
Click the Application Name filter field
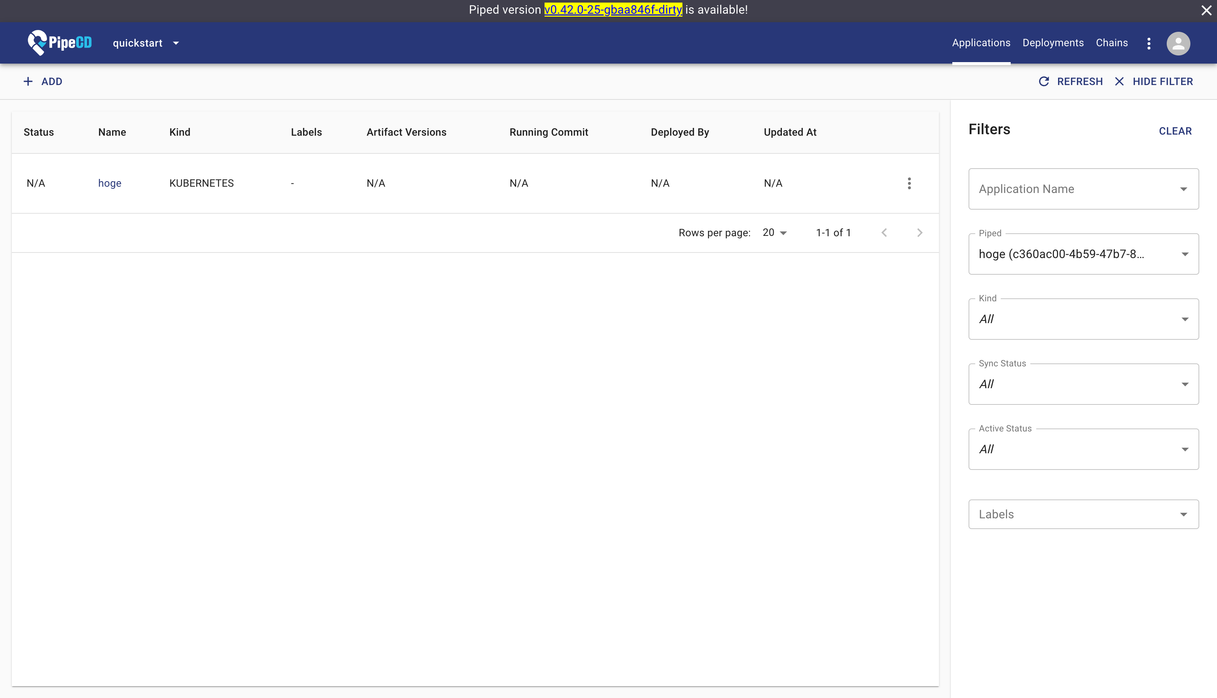(x=1083, y=189)
